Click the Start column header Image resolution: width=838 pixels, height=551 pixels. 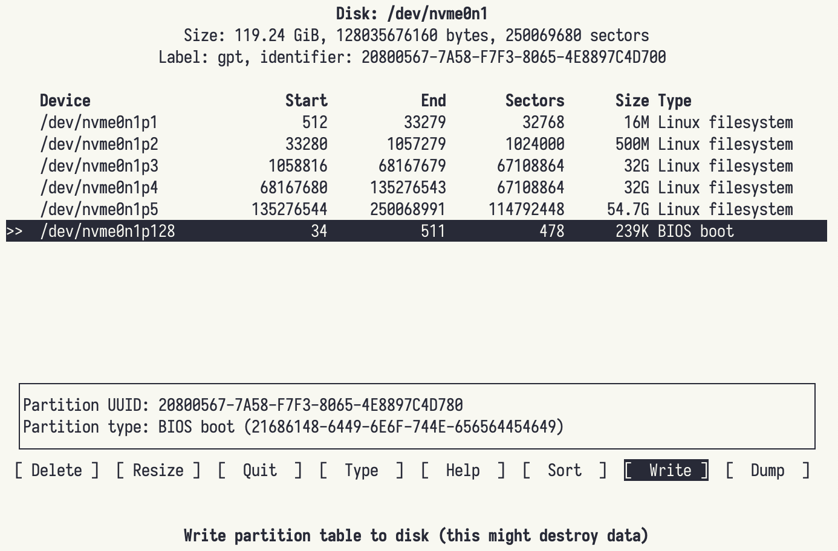pyautogui.click(x=306, y=101)
